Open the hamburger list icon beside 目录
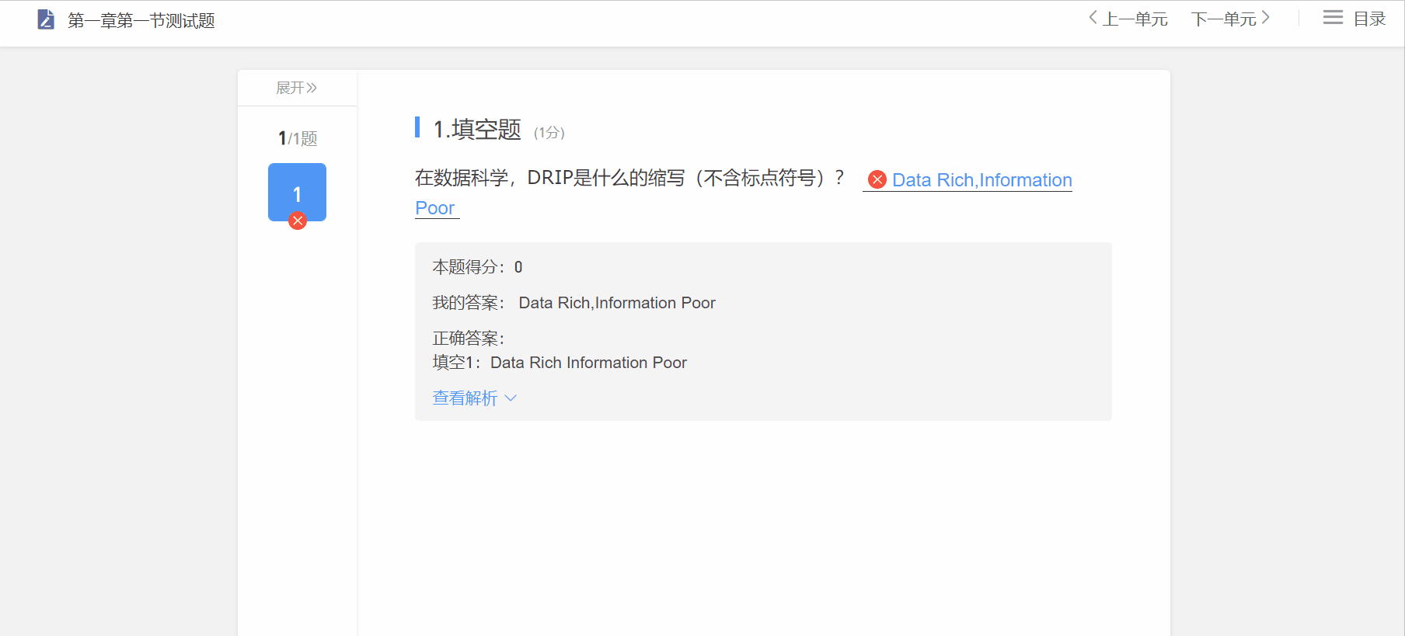 [1333, 18]
